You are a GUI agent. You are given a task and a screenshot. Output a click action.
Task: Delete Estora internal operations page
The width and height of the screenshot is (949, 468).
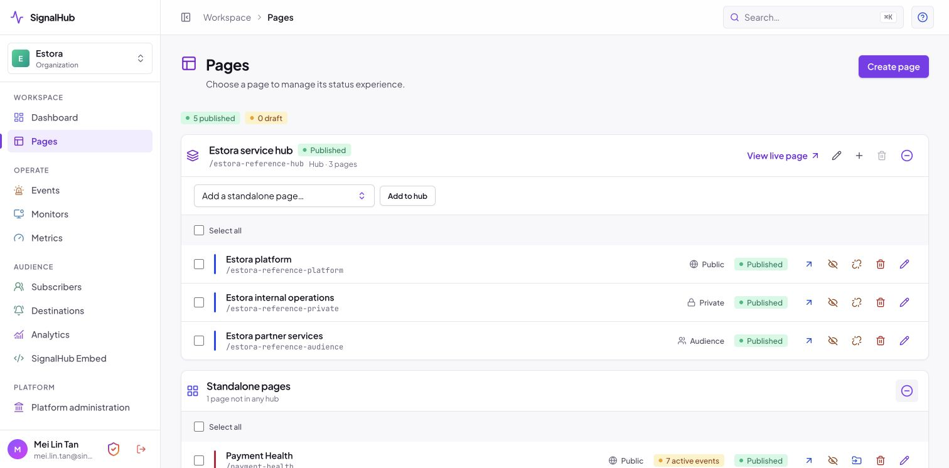point(881,302)
